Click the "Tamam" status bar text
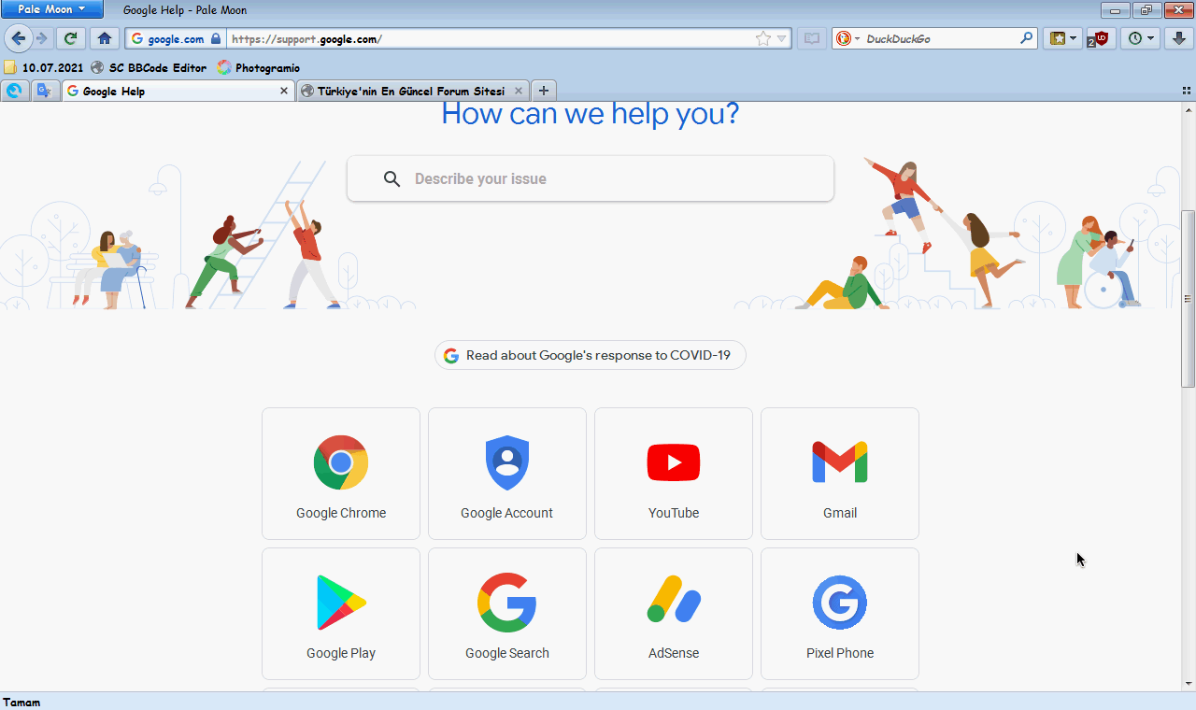The image size is (1196, 710). coord(21,702)
